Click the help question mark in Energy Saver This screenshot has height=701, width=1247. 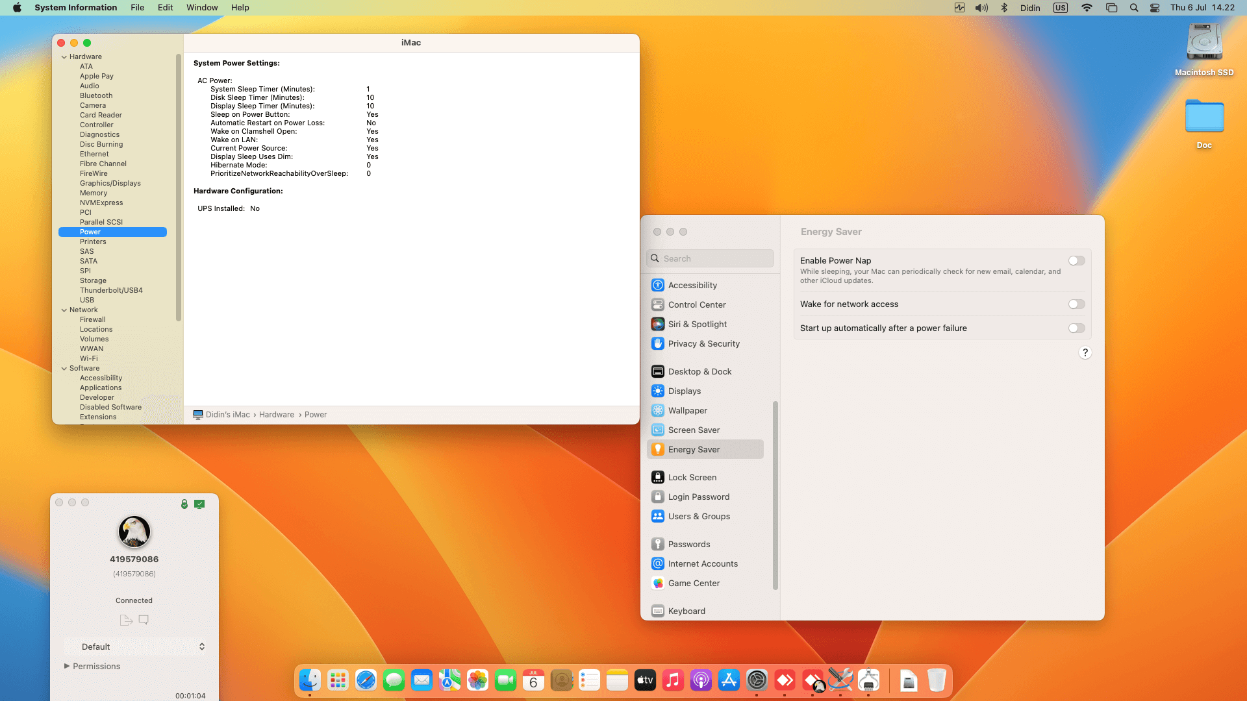tap(1085, 352)
